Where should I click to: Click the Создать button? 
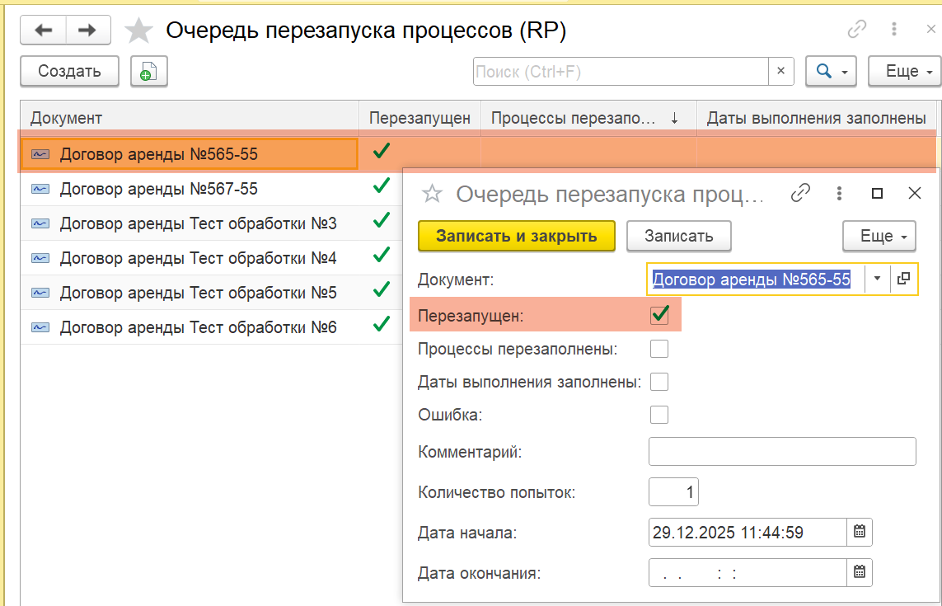(69, 72)
